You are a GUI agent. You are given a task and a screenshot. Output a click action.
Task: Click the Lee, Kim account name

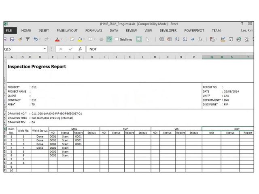[247, 30]
